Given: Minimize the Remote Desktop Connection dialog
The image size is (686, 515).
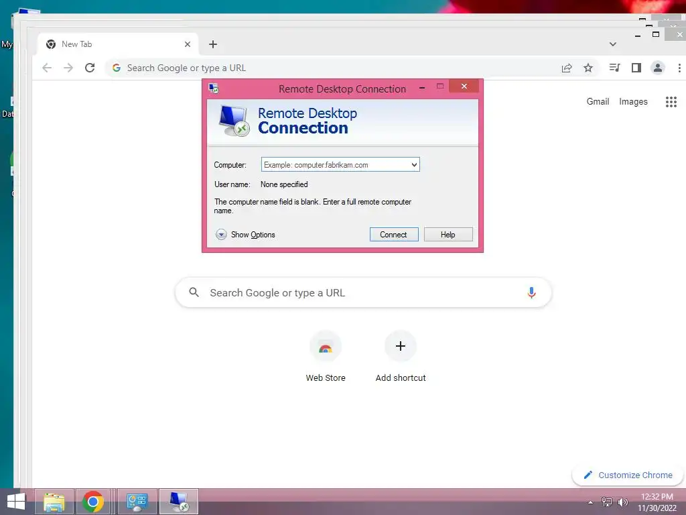Looking at the screenshot, I should click(422, 88).
